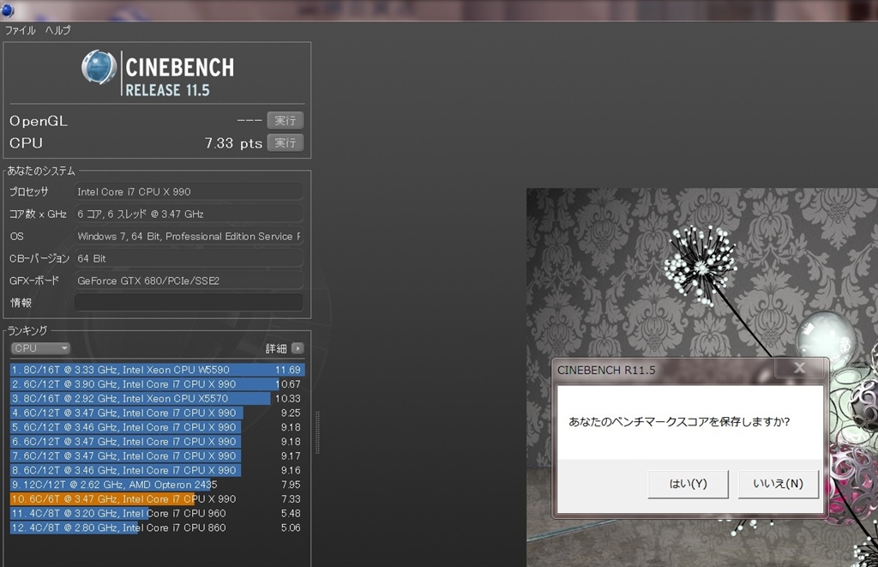Select ranking row 6, 3.47 GHz, score 9.18

coord(157,442)
